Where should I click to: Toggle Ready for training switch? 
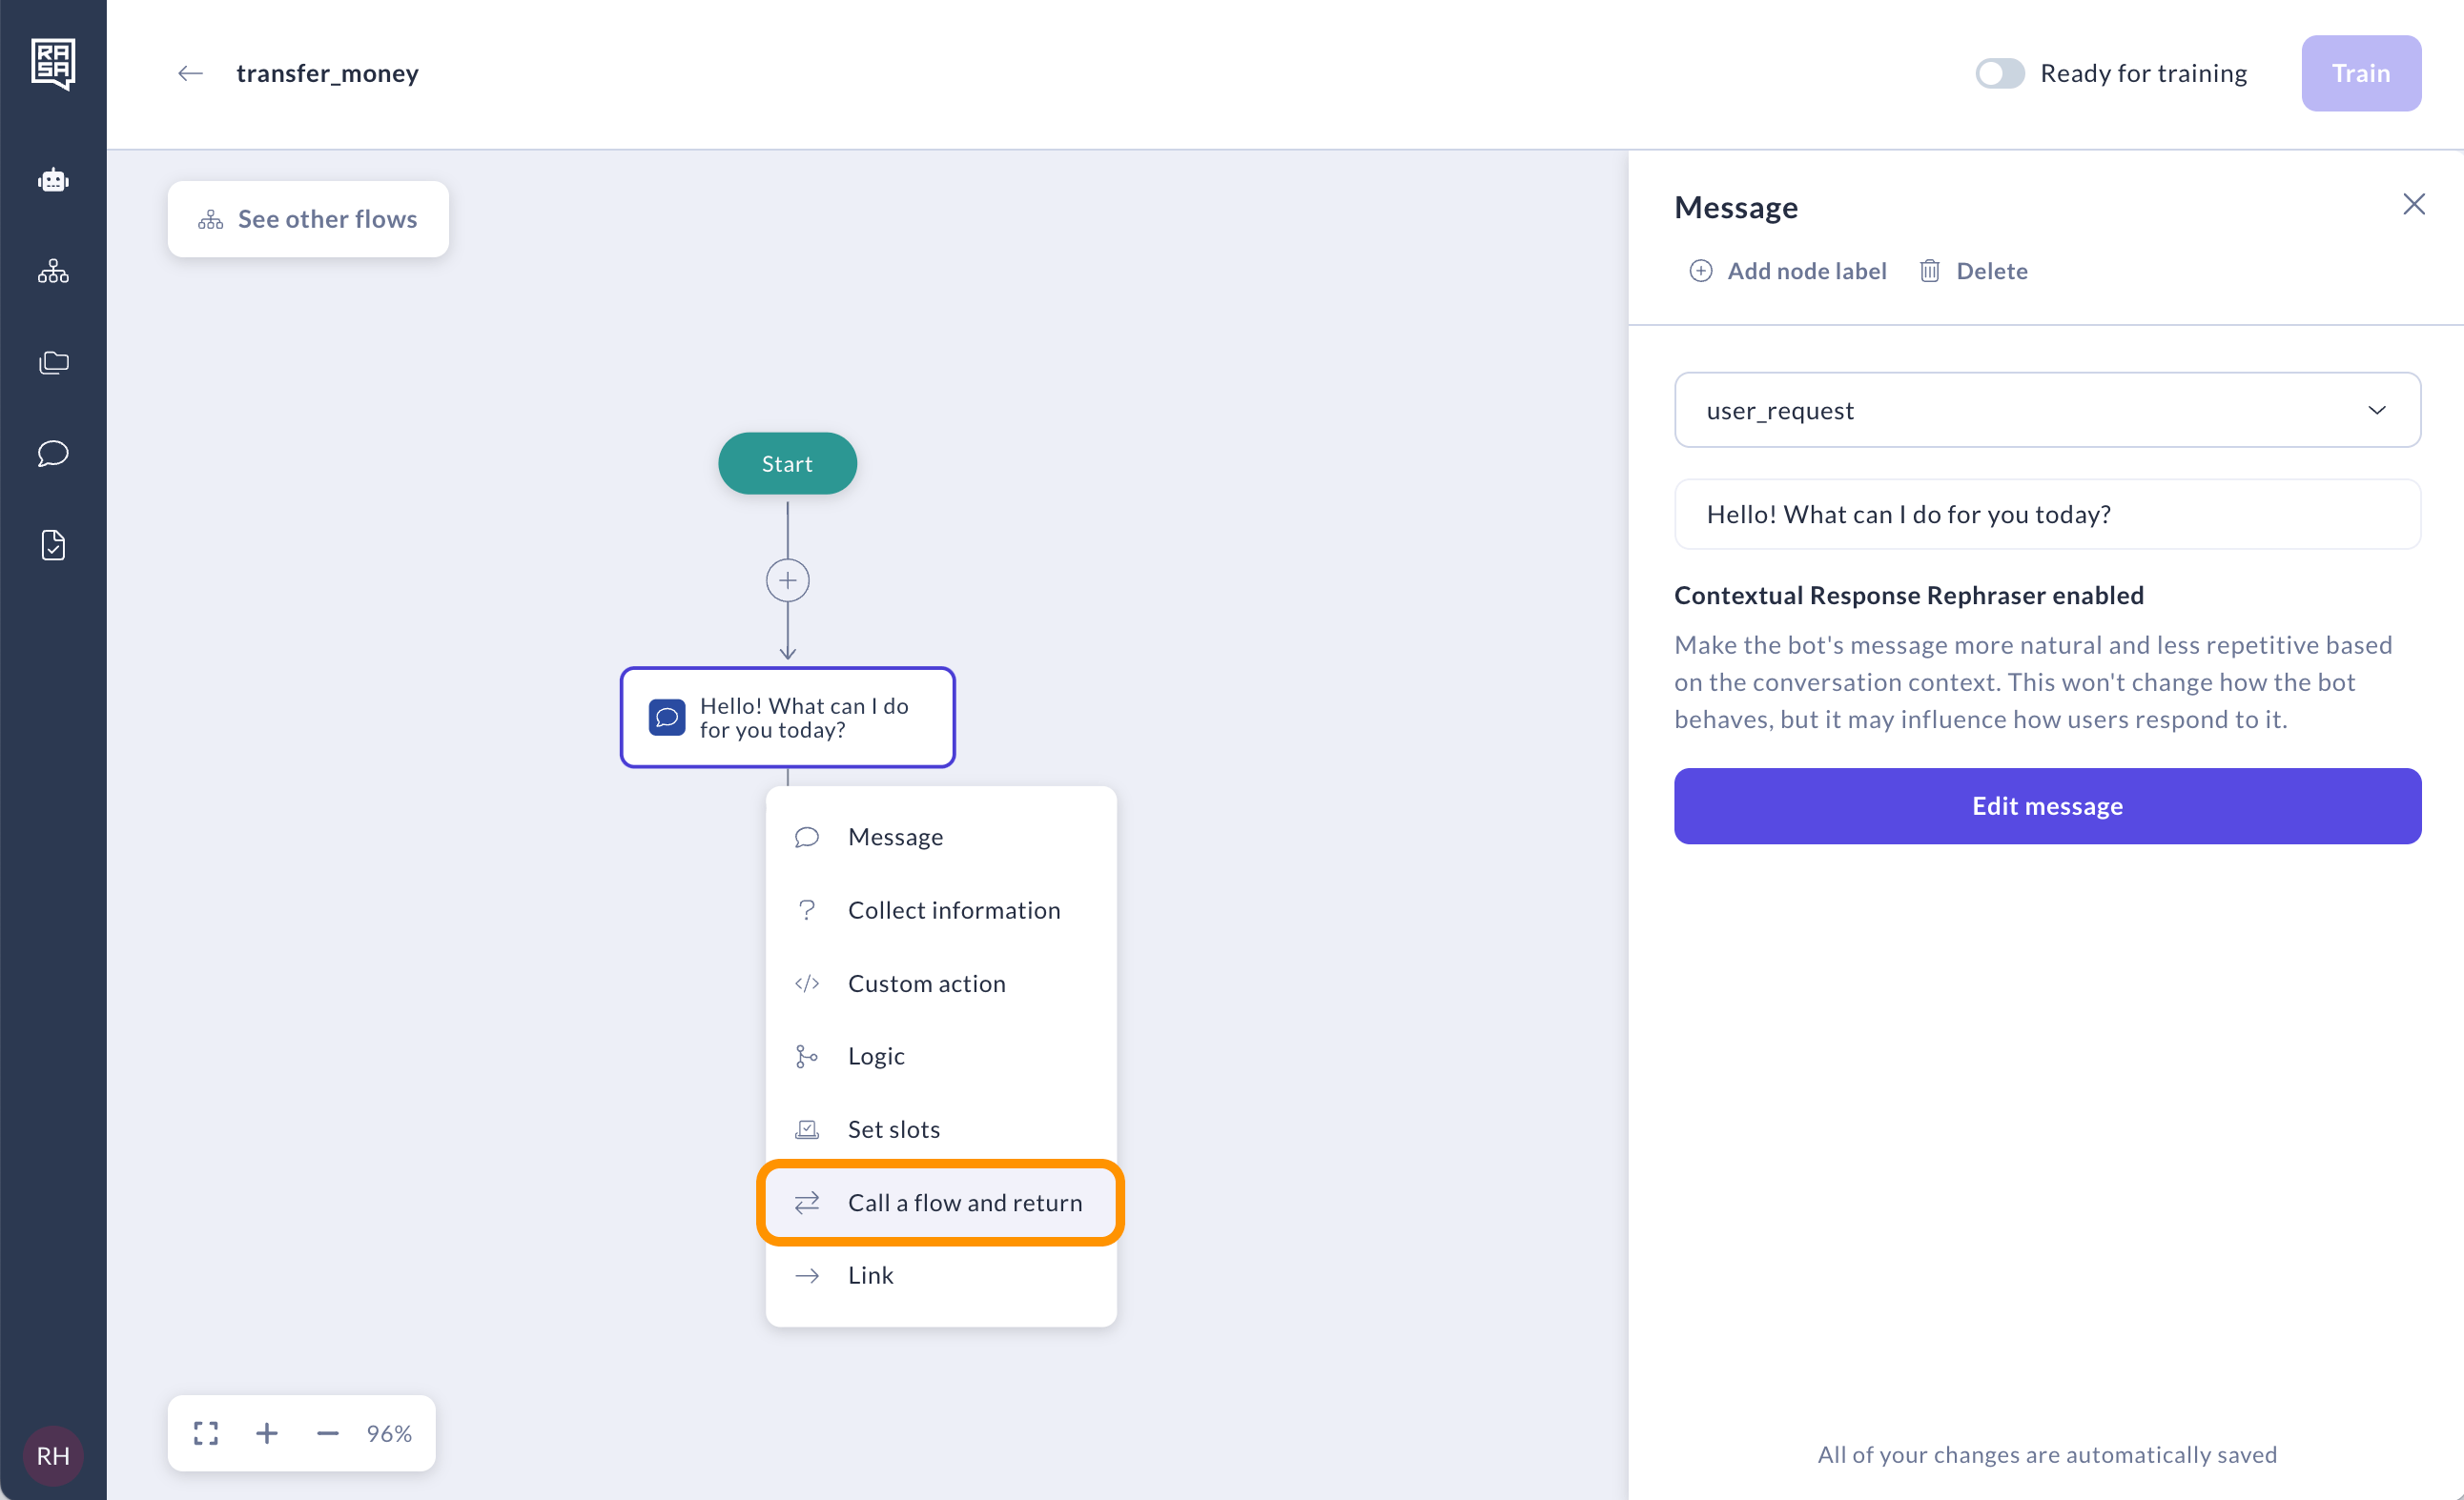pyautogui.click(x=1999, y=73)
